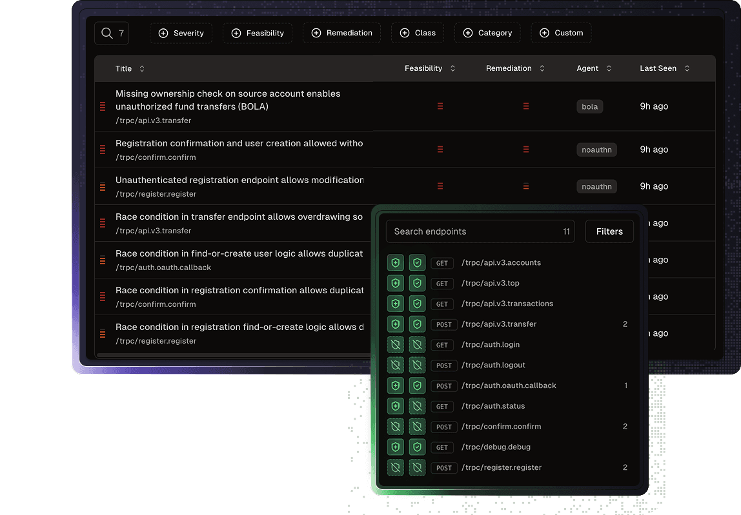Toggle the green shield-plus for /trpc/api.v3.transfer

point(395,324)
